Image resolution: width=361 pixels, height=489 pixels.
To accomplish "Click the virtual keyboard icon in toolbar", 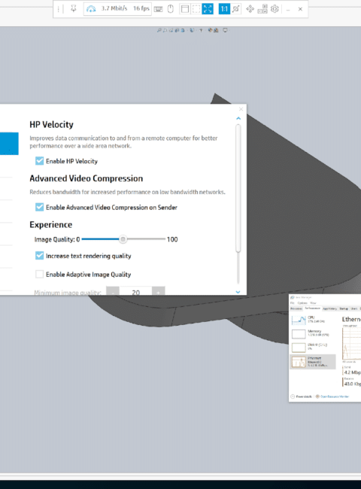I will coord(159,9).
